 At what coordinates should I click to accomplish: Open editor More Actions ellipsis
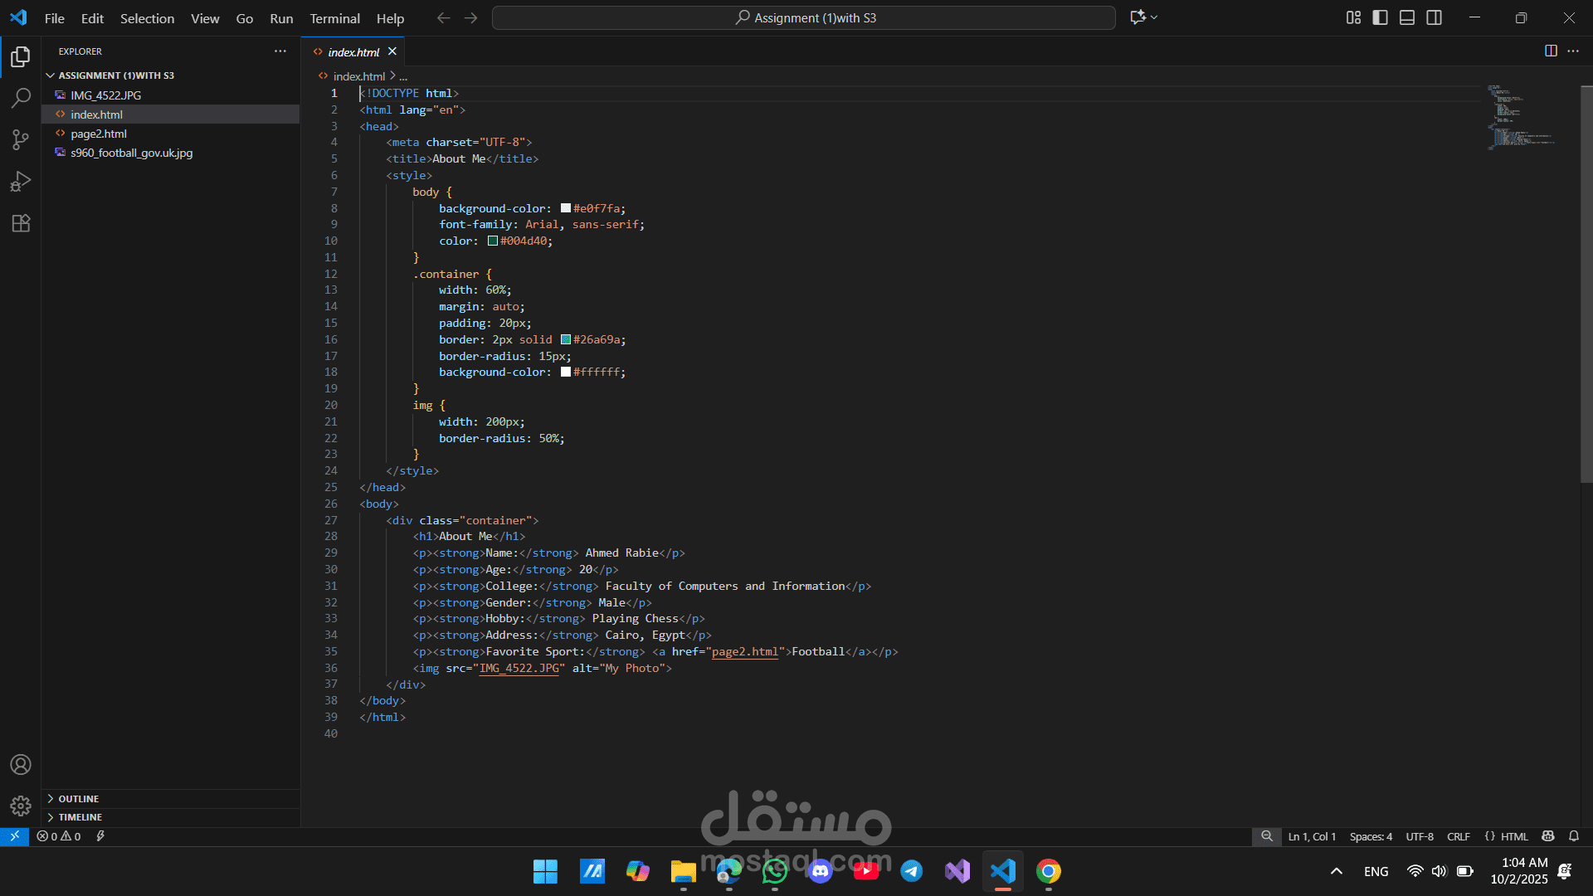1573,51
